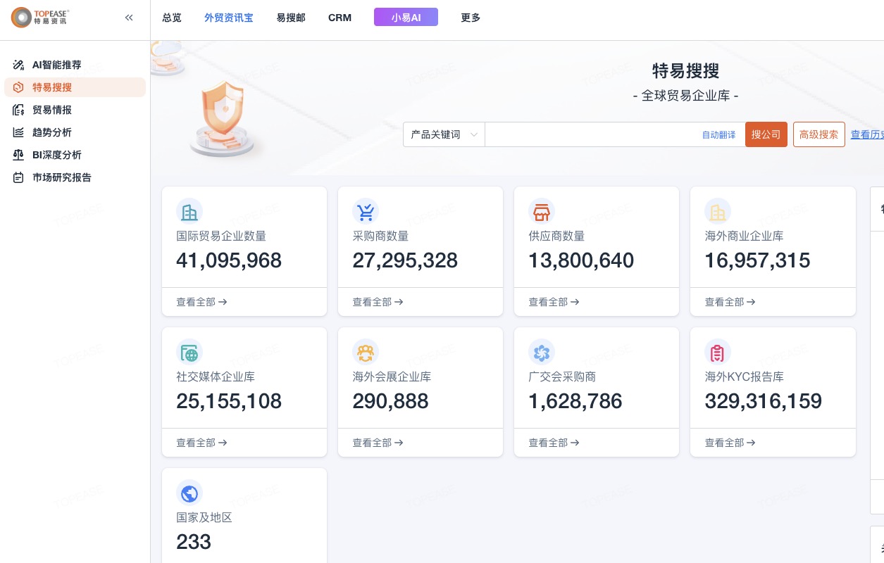Open the CRM tab
Screen dimensions: 884x563
[340, 18]
